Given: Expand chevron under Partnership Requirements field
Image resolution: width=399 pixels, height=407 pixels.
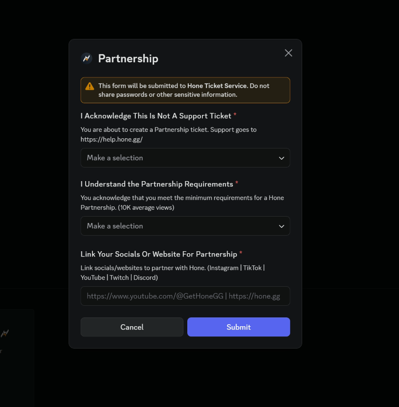Looking at the screenshot, I should pos(281,226).
